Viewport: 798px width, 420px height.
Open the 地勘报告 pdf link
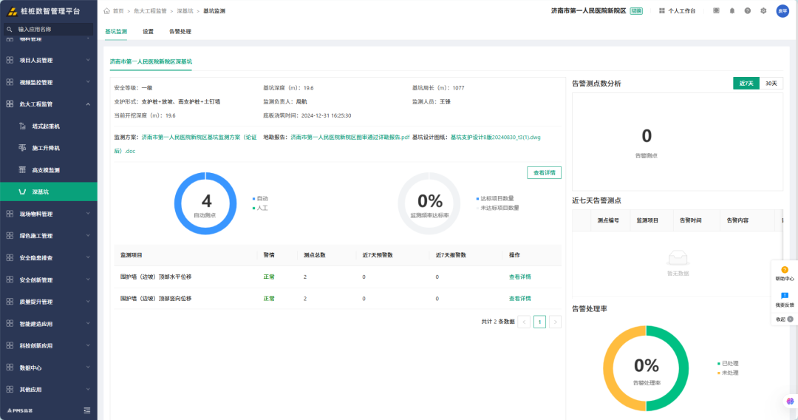coord(349,138)
